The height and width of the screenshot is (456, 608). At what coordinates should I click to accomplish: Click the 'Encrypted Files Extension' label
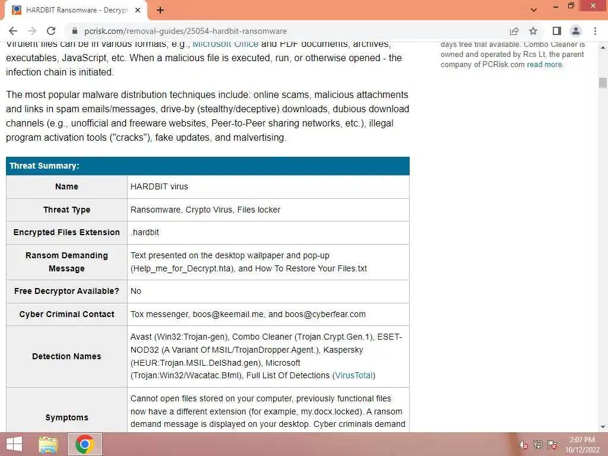tap(66, 232)
